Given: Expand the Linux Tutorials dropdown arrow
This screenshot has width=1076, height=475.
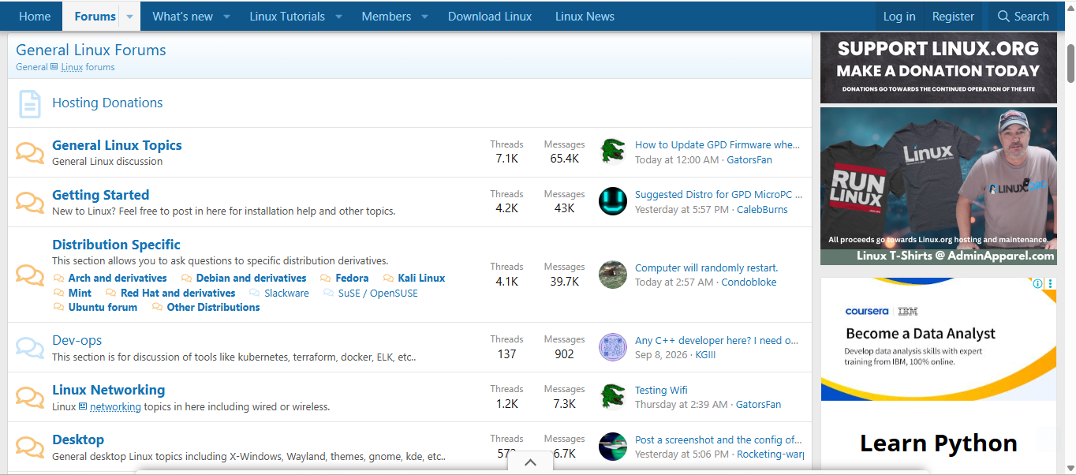Looking at the screenshot, I should [x=339, y=17].
